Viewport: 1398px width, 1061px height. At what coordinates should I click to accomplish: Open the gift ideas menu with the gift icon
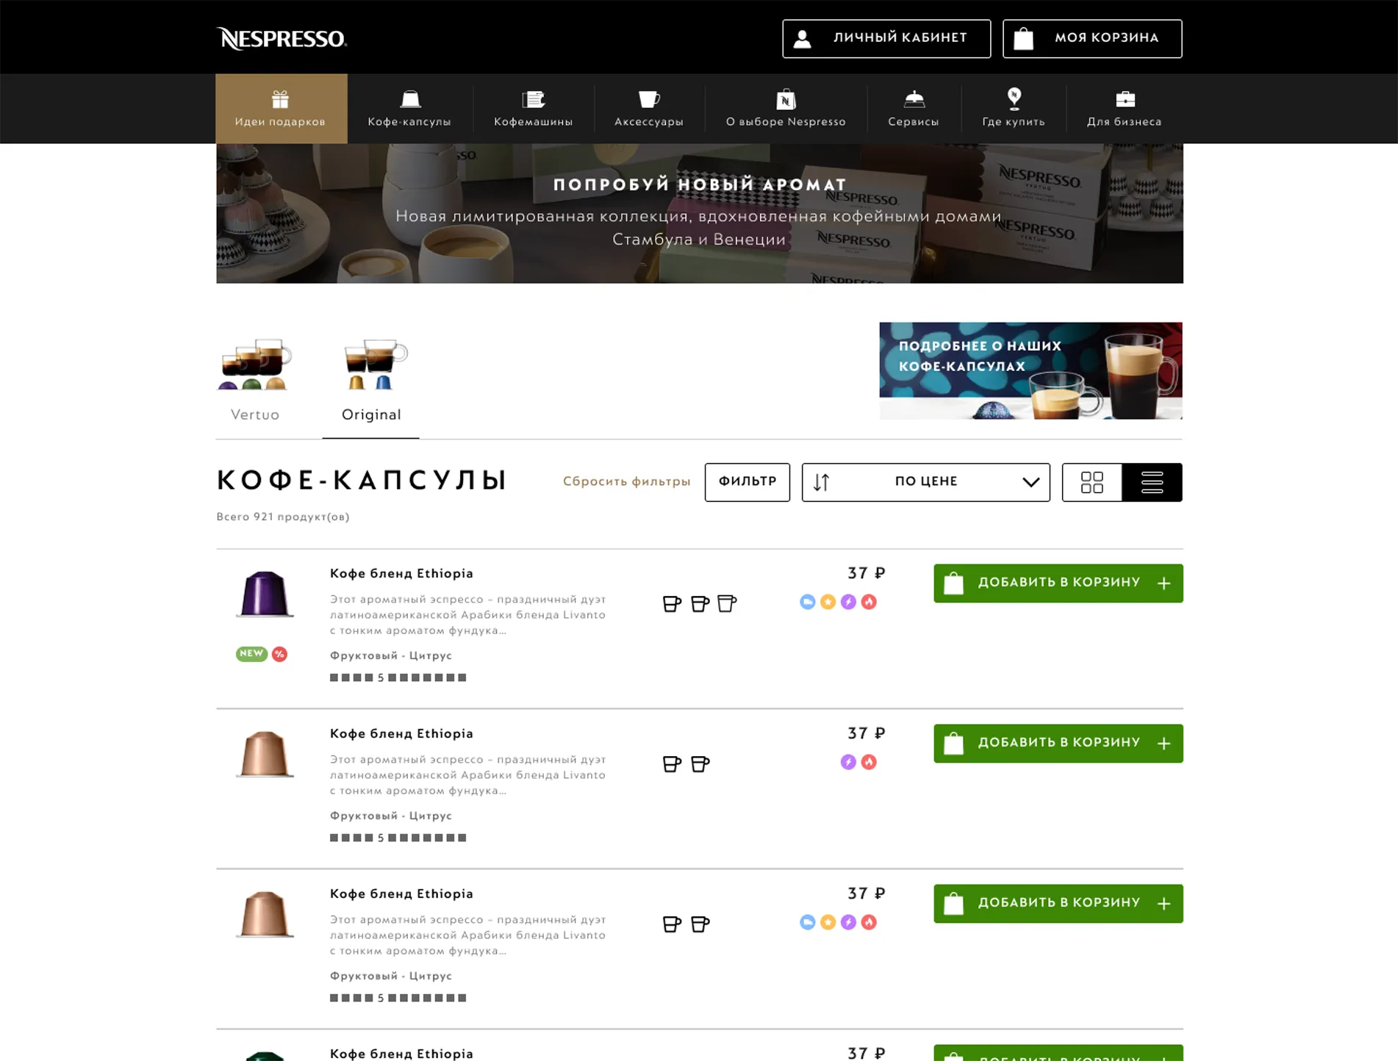[x=280, y=98]
